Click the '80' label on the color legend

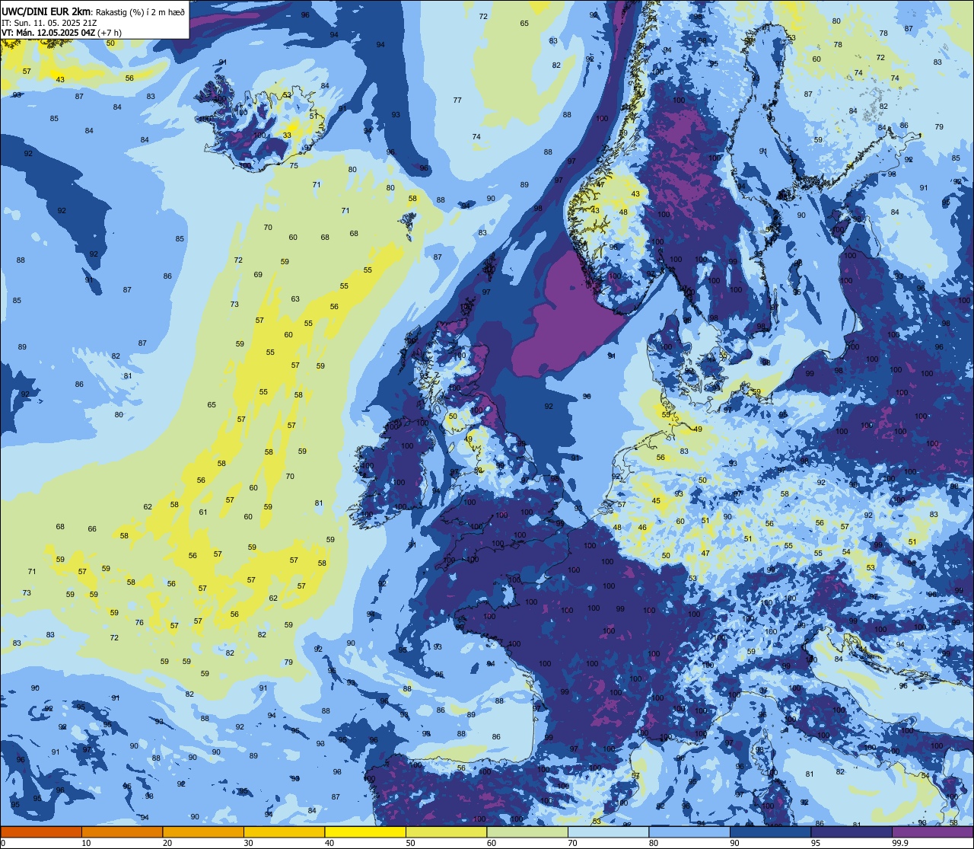[654, 843]
